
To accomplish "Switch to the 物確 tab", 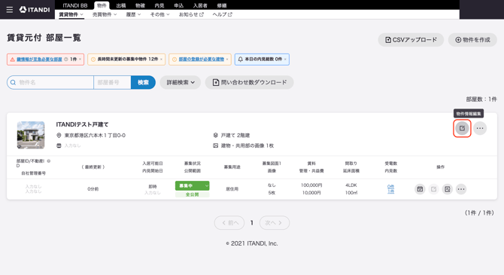I will 140,5.
